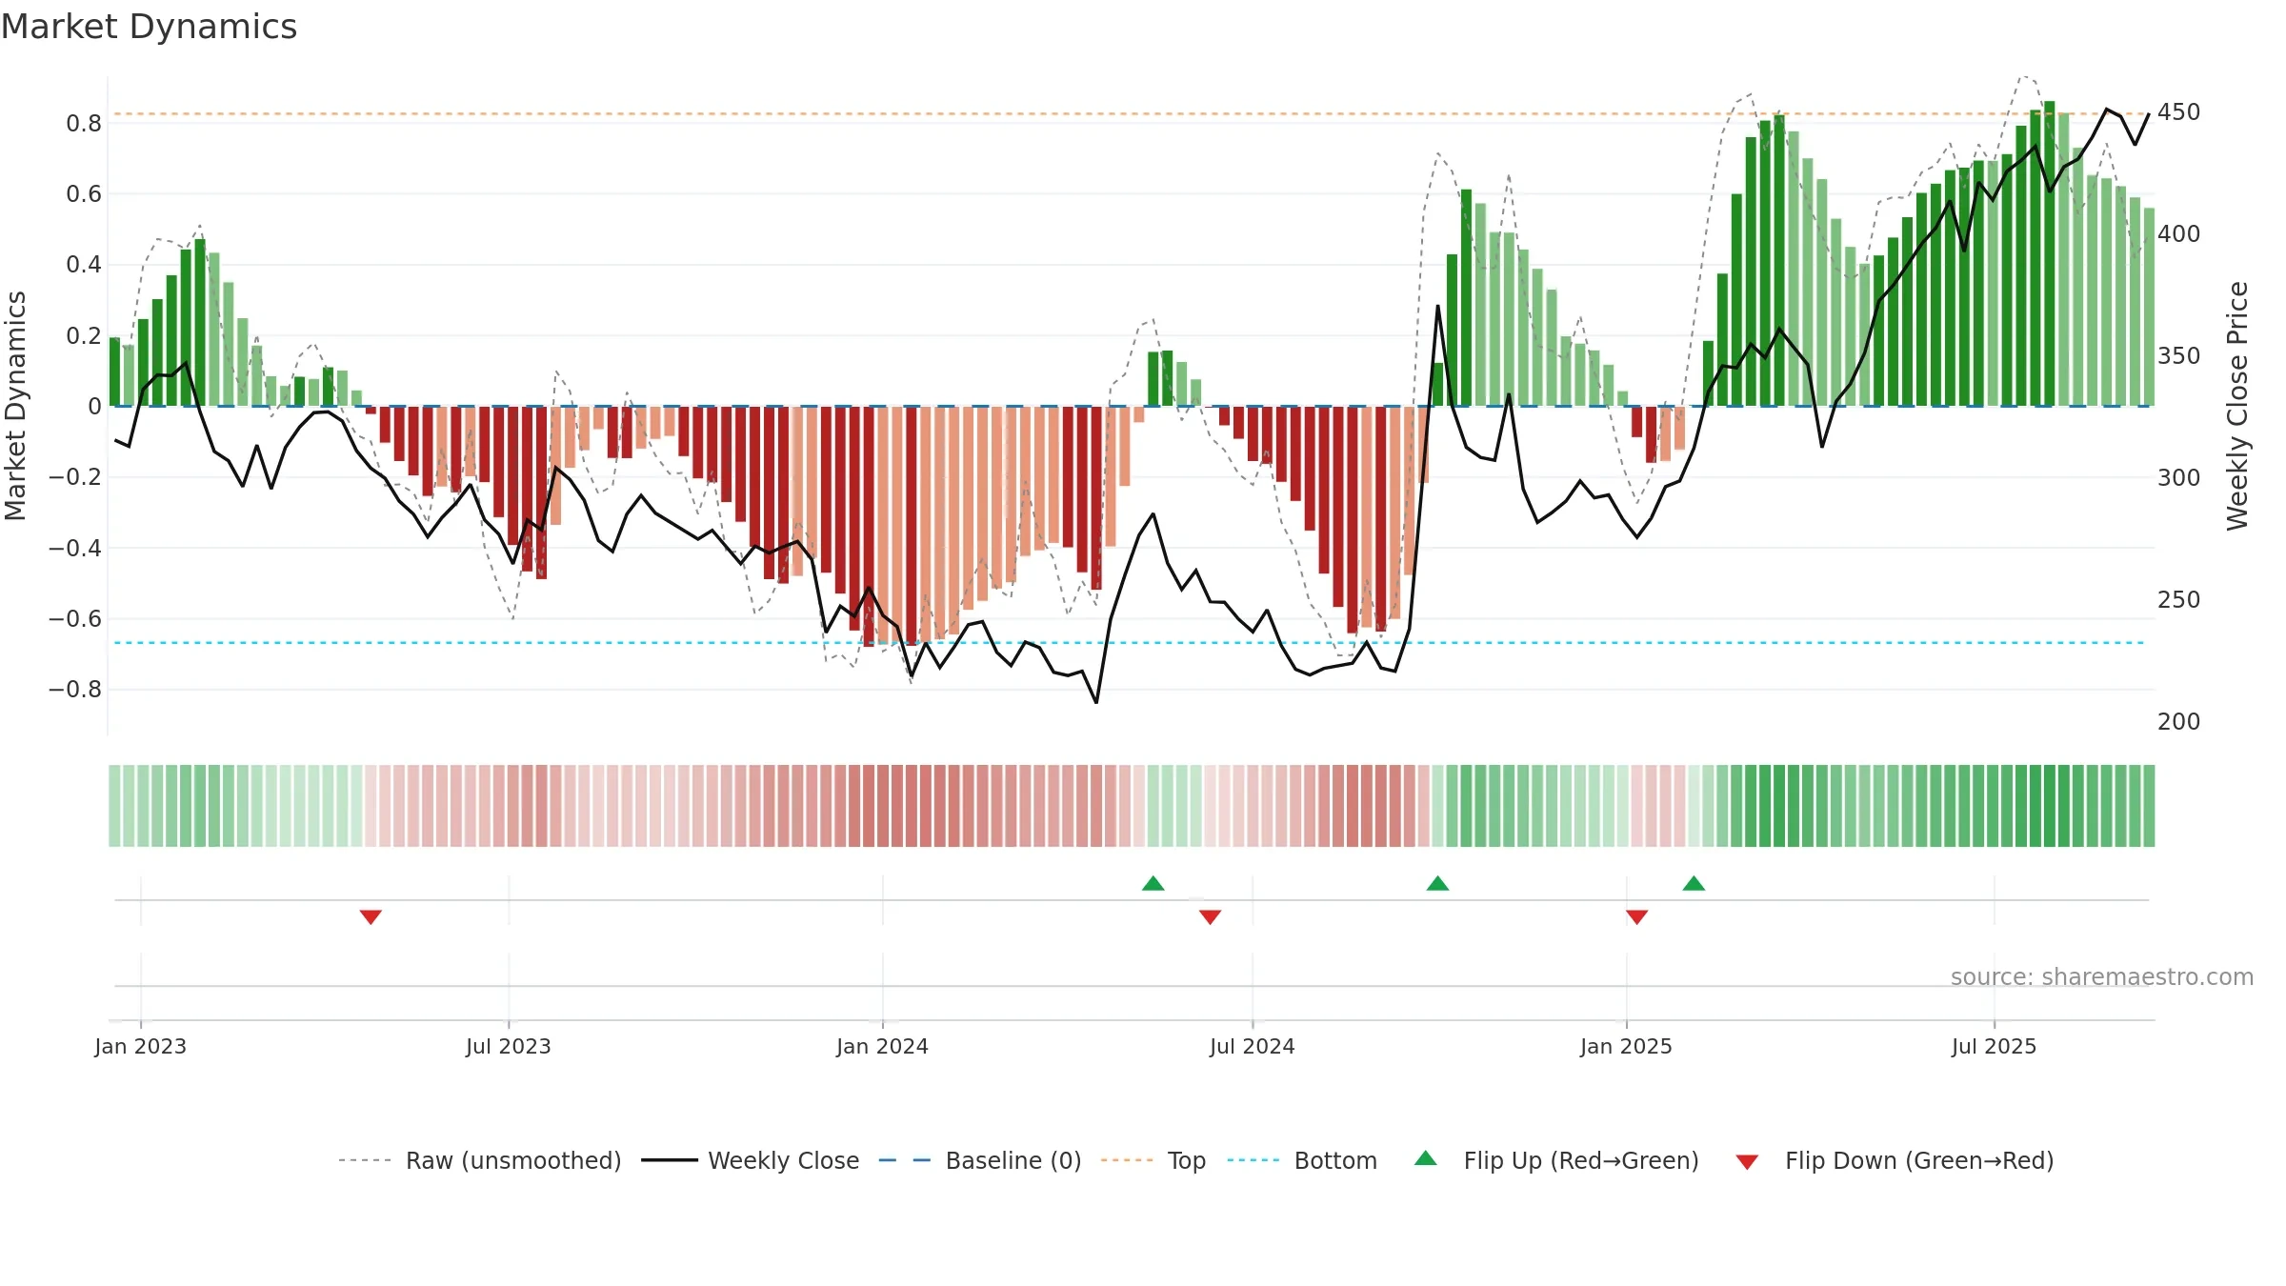Click the −0.6 tick on left axis
Image resolution: width=2286 pixels, height=1286 pixels.
click(x=75, y=619)
